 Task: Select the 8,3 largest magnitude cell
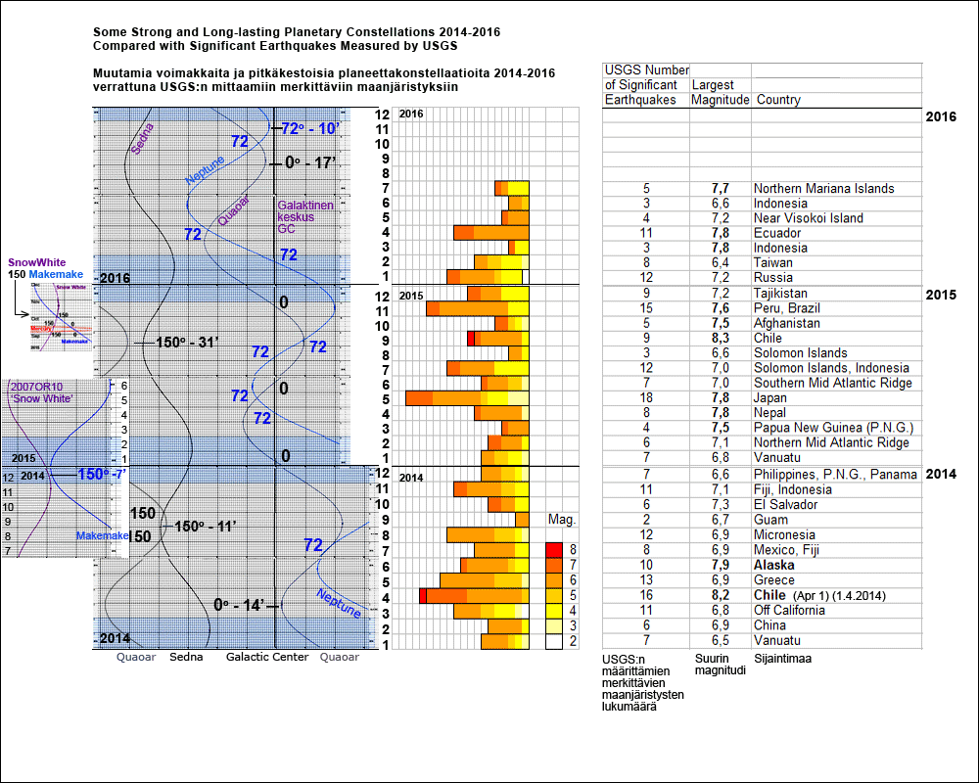720,338
